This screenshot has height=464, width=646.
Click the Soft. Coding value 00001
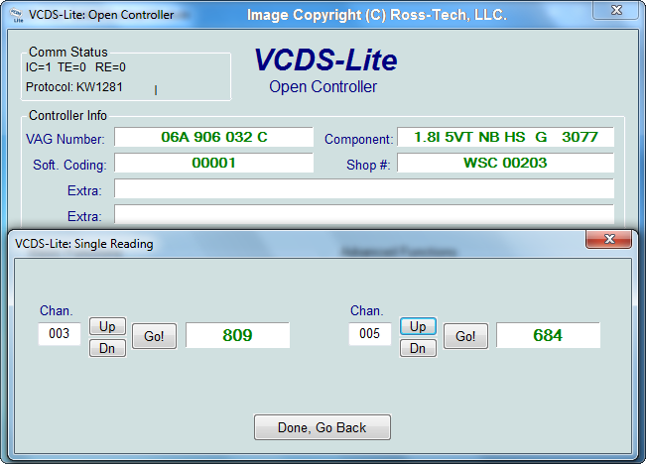(213, 163)
